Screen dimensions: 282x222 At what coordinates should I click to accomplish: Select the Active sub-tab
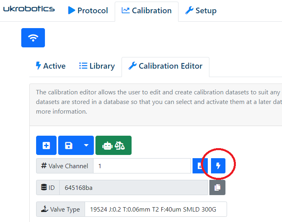tap(51, 66)
